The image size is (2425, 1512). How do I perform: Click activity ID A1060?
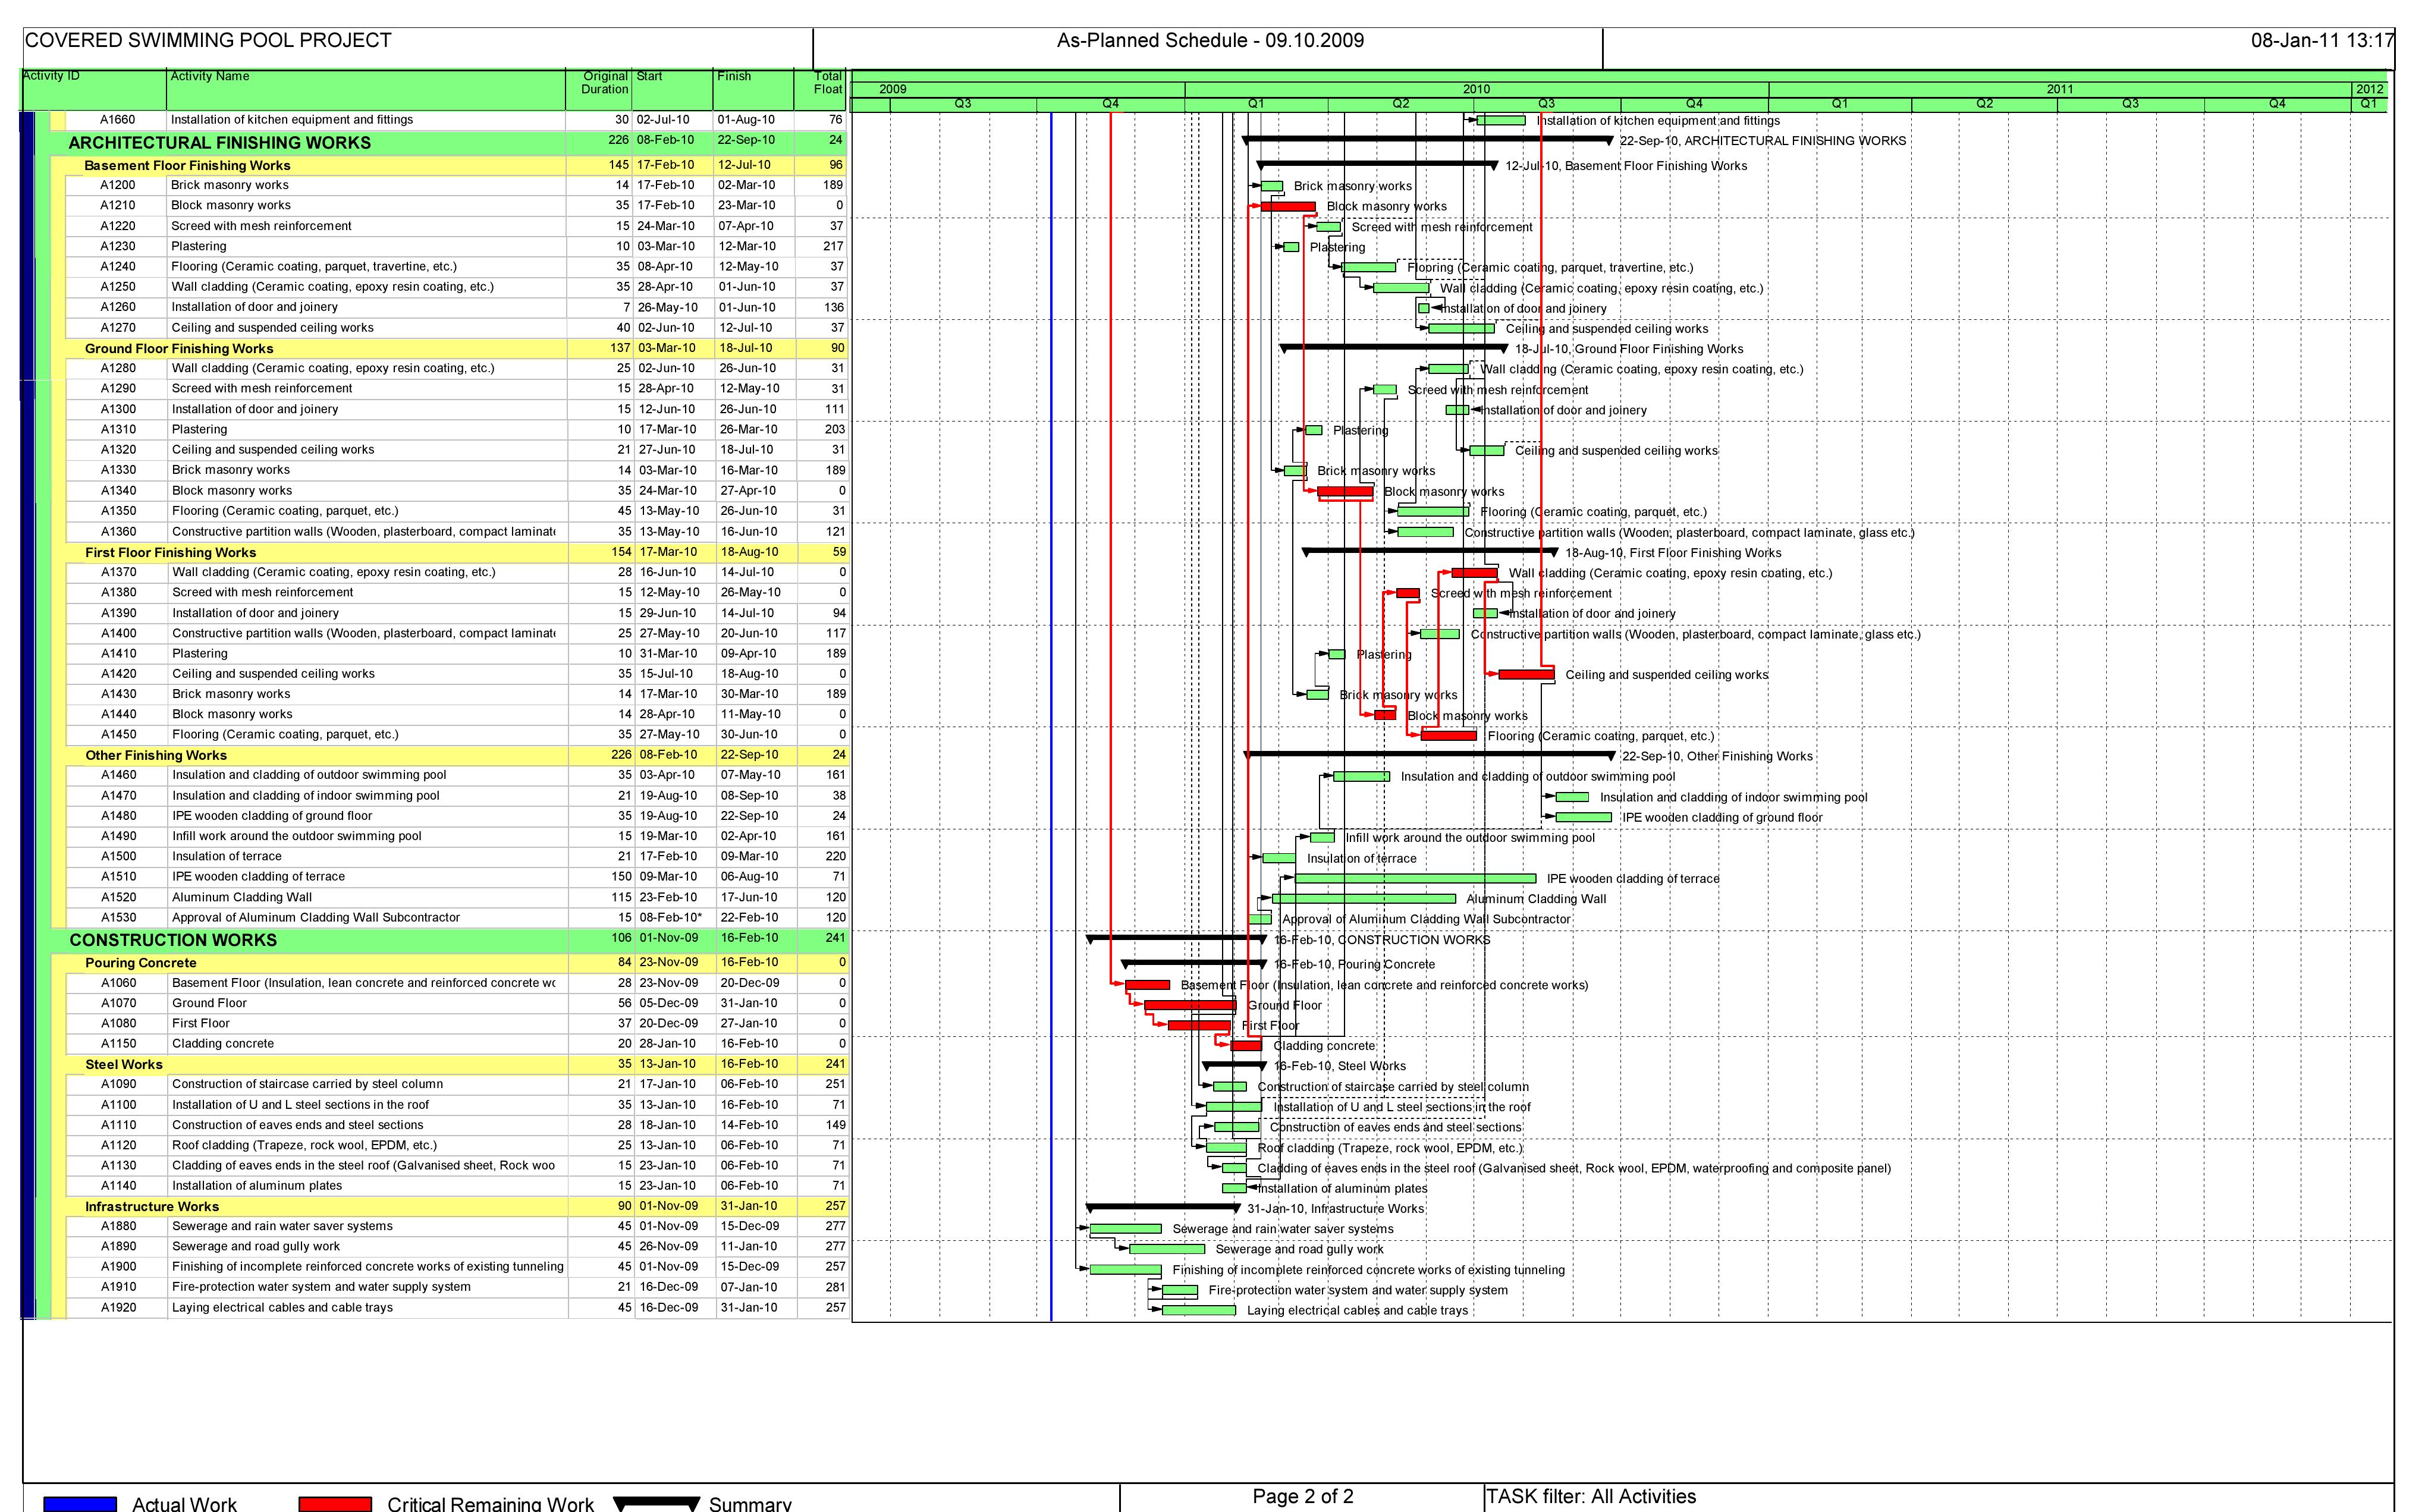pos(118,983)
